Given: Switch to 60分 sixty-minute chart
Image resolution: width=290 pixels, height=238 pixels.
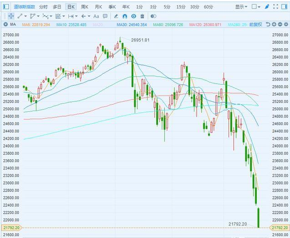Looking at the screenshot, I should pyautogui.click(x=208, y=7).
